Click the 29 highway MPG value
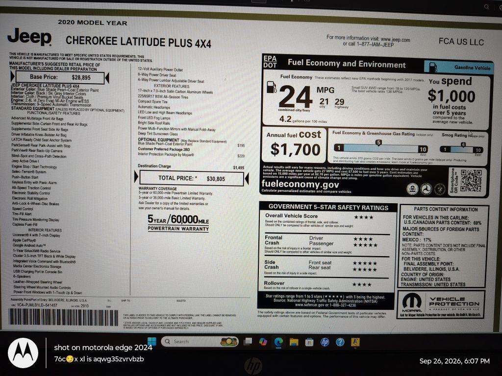 point(339,102)
